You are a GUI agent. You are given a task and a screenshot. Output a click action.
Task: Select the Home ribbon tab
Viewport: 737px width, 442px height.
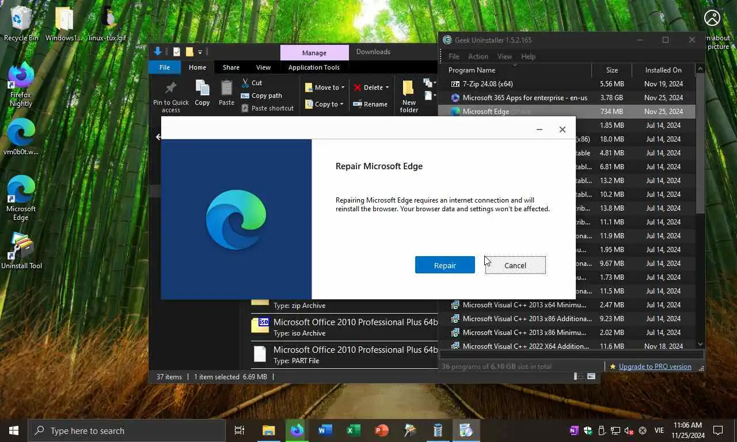(197, 67)
